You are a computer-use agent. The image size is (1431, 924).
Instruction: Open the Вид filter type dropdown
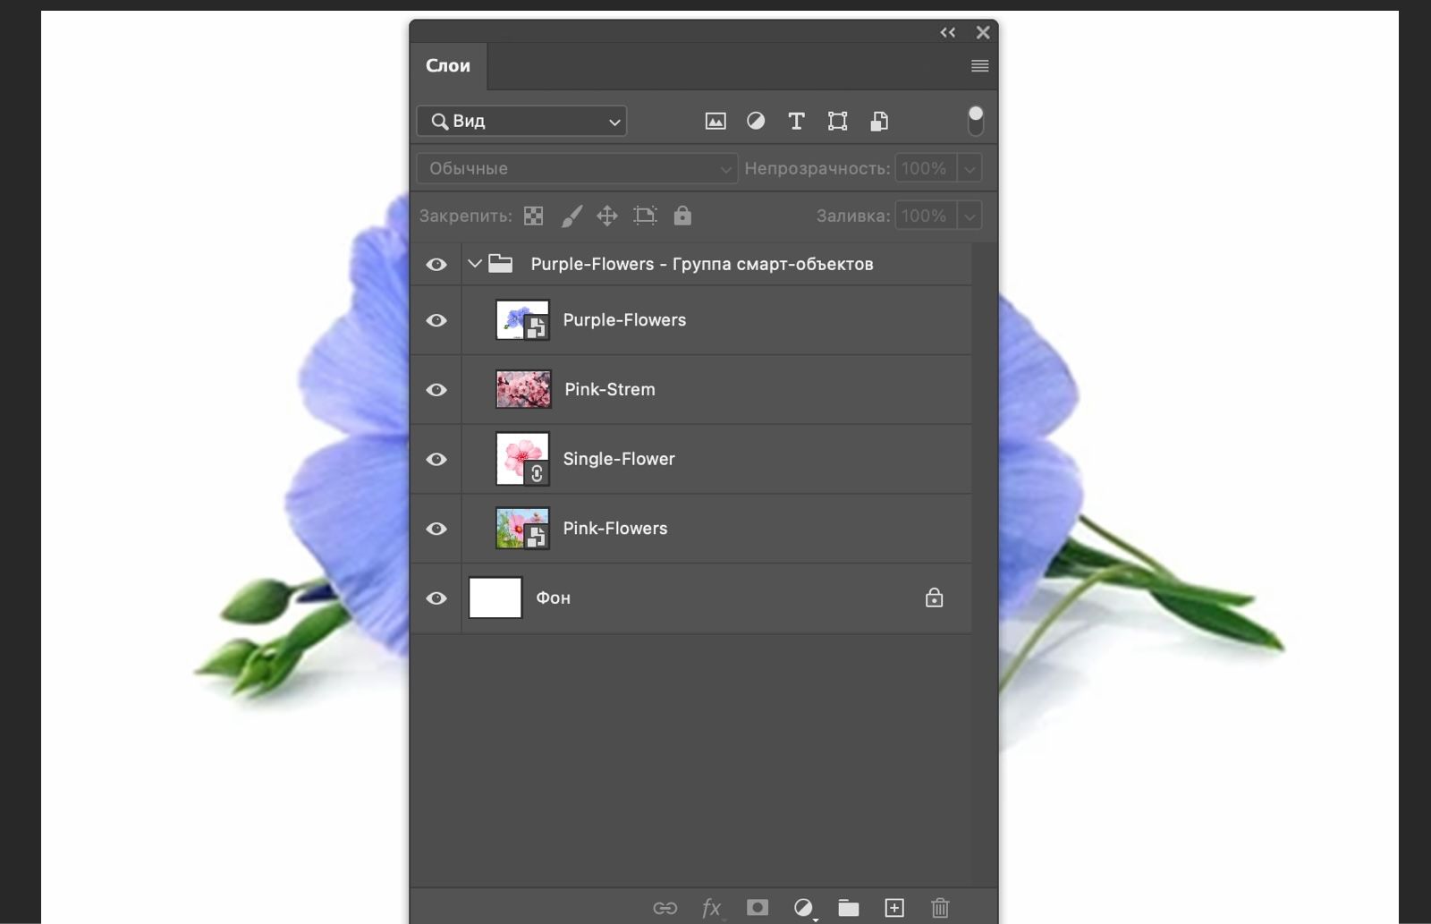point(521,121)
